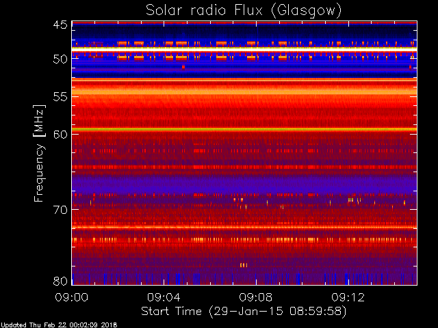The image size is (438, 328).
Task: Click the 55 frequency tick label
Action: (60, 97)
